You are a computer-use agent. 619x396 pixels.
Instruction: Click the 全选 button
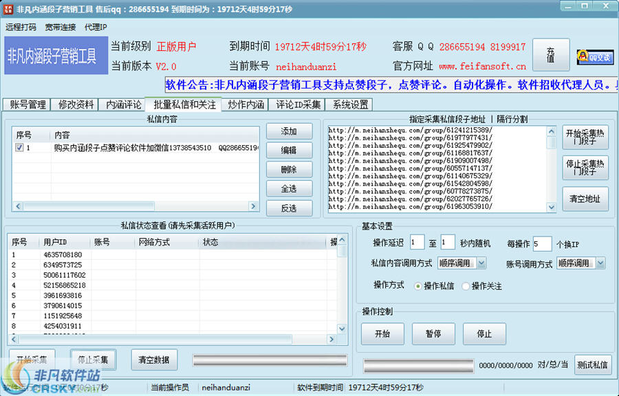click(289, 188)
